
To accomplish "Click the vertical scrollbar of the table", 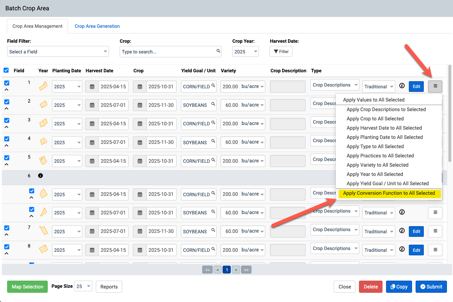I will click(450, 113).
